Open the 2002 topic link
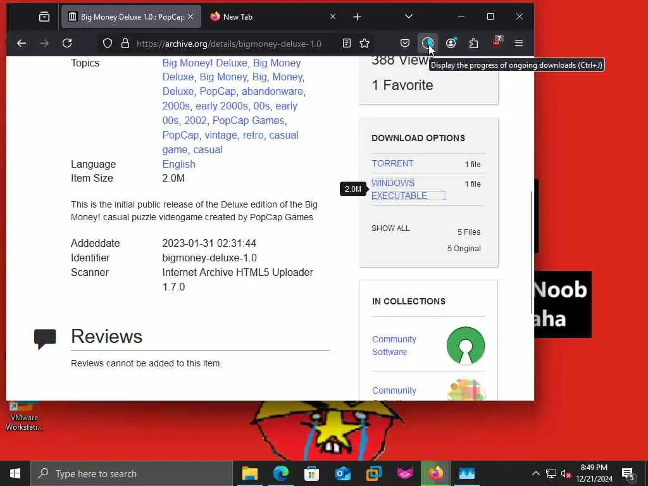Screen dimensions: 648x486 (x=196, y=120)
